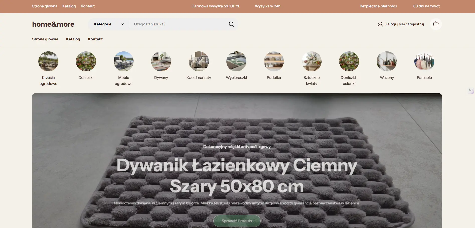This screenshot has width=475, height=228.
Task: Click the small collapse arrow on right edge
Action: coord(470,90)
